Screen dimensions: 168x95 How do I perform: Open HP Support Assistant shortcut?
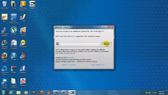click(x=4, y=32)
